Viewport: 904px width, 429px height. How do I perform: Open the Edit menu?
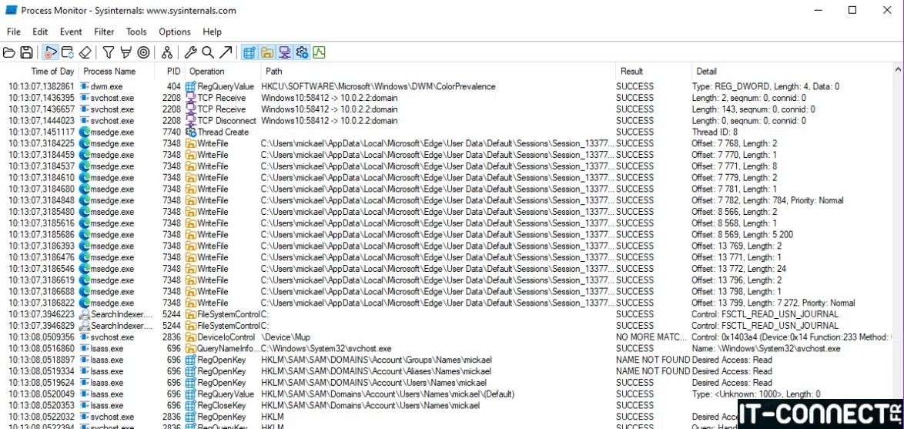click(40, 32)
